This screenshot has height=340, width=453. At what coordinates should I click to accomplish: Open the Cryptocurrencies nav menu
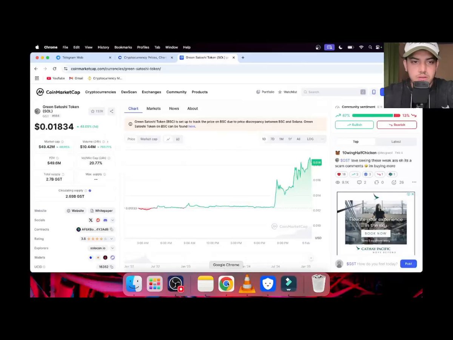[100, 92]
